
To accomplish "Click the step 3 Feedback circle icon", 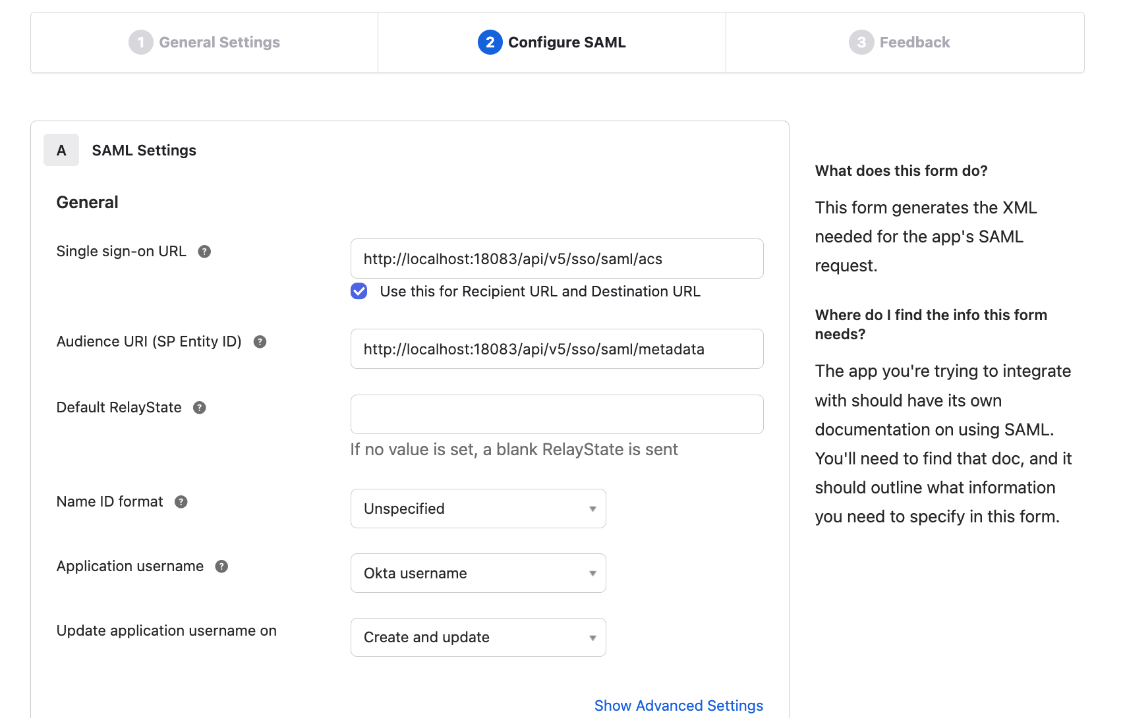I will point(860,42).
